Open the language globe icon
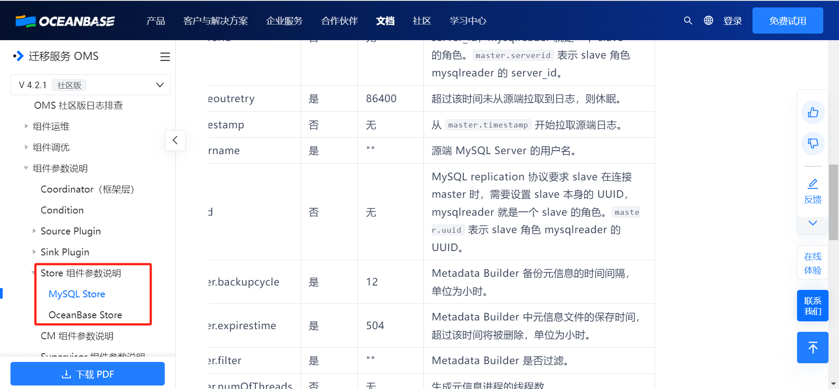Screen dimensions: 839x389 click(708, 21)
